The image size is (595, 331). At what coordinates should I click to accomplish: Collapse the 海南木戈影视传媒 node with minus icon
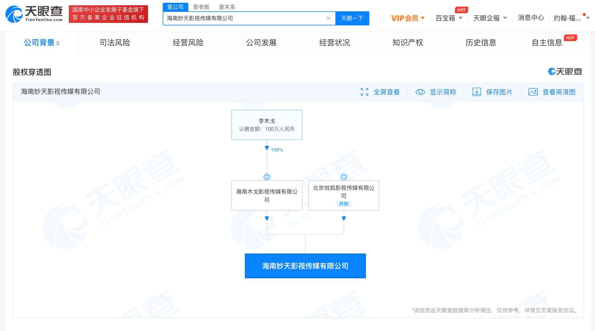pyautogui.click(x=267, y=177)
